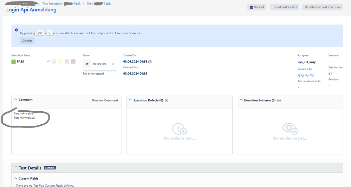Click the no-evidence eye placeholder icon
Screen dimensions: 351x187
(290, 129)
